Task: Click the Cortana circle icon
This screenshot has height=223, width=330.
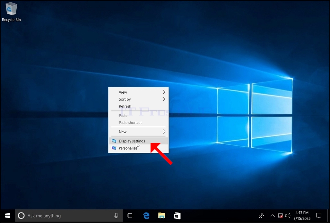Action: coord(21,216)
